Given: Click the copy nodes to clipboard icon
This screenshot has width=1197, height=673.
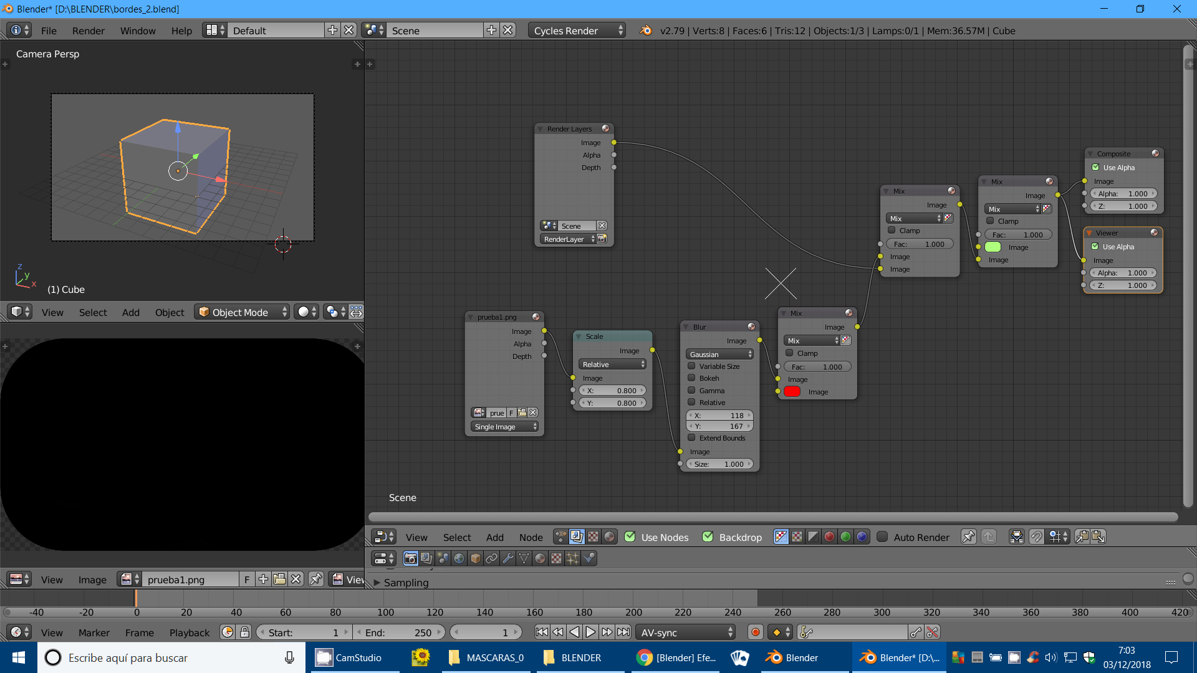Looking at the screenshot, I should 1082,537.
